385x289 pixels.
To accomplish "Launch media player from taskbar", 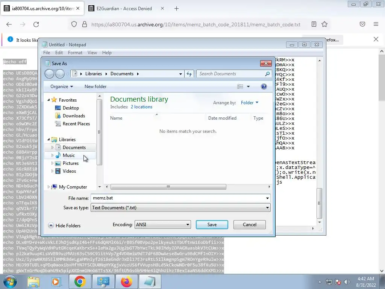I will click(56, 281).
